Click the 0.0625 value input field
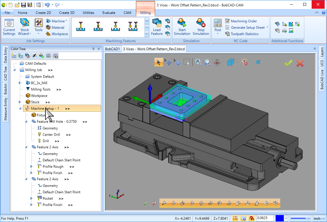327x222 pixels. pyautogui.click(x=265, y=218)
